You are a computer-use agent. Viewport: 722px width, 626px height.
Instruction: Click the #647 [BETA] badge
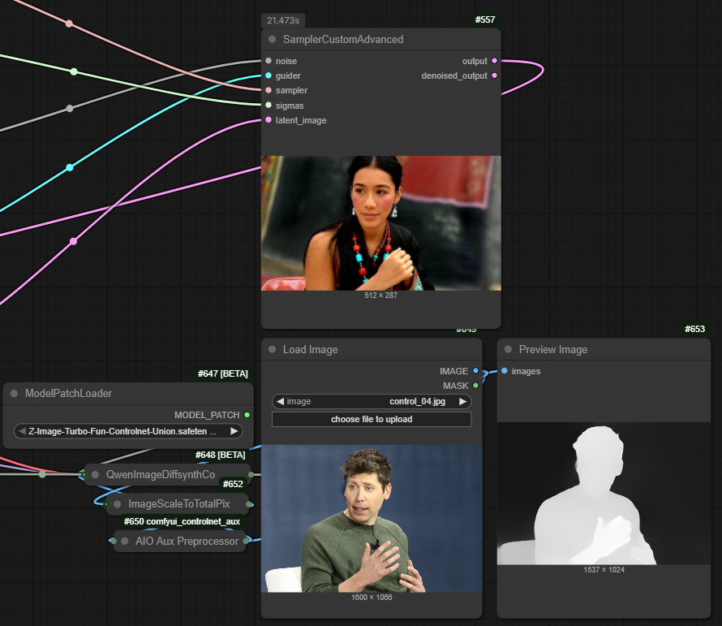coord(223,373)
